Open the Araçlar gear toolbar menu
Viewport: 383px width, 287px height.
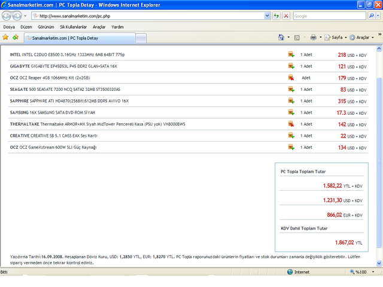tap(361, 37)
